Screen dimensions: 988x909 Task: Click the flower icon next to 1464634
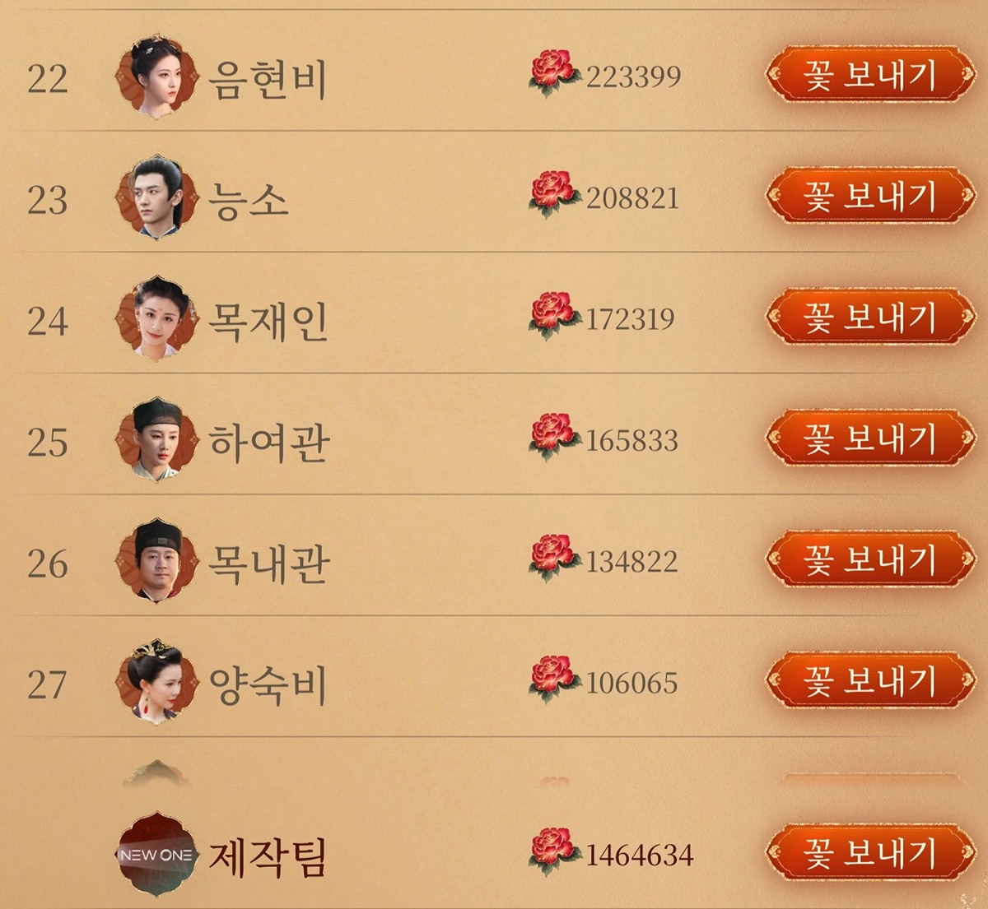(x=554, y=851)
